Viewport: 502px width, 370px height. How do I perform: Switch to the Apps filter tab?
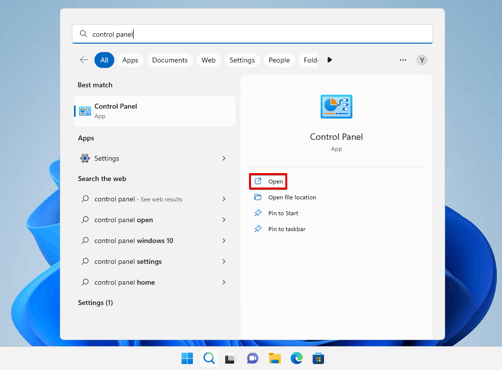[x=130, y=60]
